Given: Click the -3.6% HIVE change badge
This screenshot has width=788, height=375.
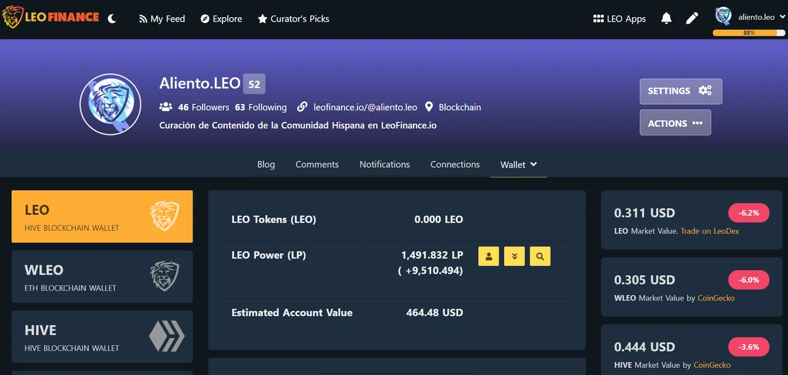Looking at the screenshot, I should pyautogui.click(x=749, y=347).
